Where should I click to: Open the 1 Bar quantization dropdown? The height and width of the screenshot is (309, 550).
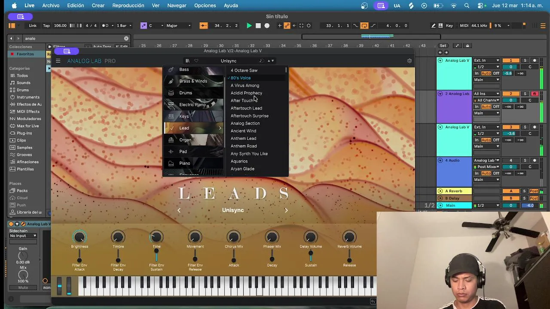125,26
